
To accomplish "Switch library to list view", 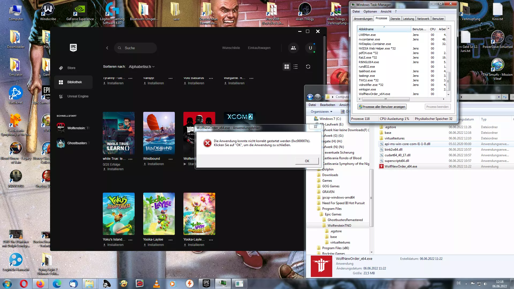I will click(x=296, y=67).
